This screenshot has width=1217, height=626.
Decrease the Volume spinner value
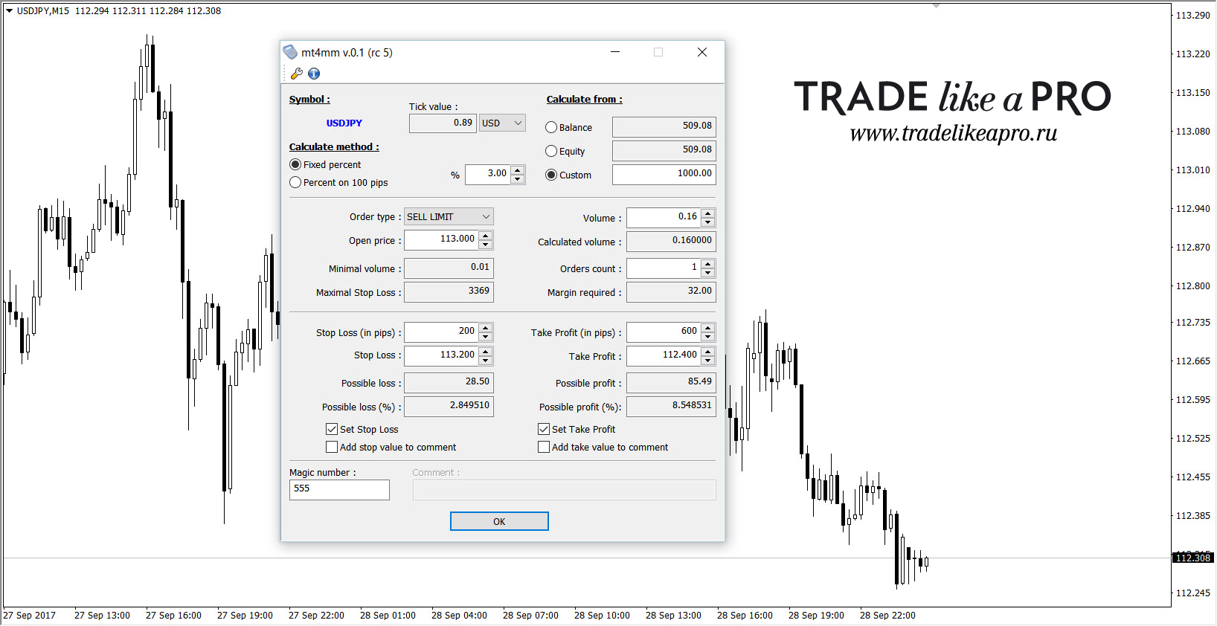point(708,222)
